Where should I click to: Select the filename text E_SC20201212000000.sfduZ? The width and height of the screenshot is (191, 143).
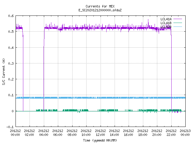(100, 10)
